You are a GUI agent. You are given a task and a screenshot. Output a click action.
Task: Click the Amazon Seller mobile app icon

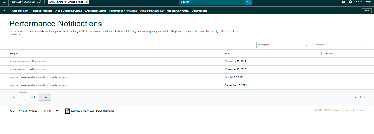click(x=67, y=111)
